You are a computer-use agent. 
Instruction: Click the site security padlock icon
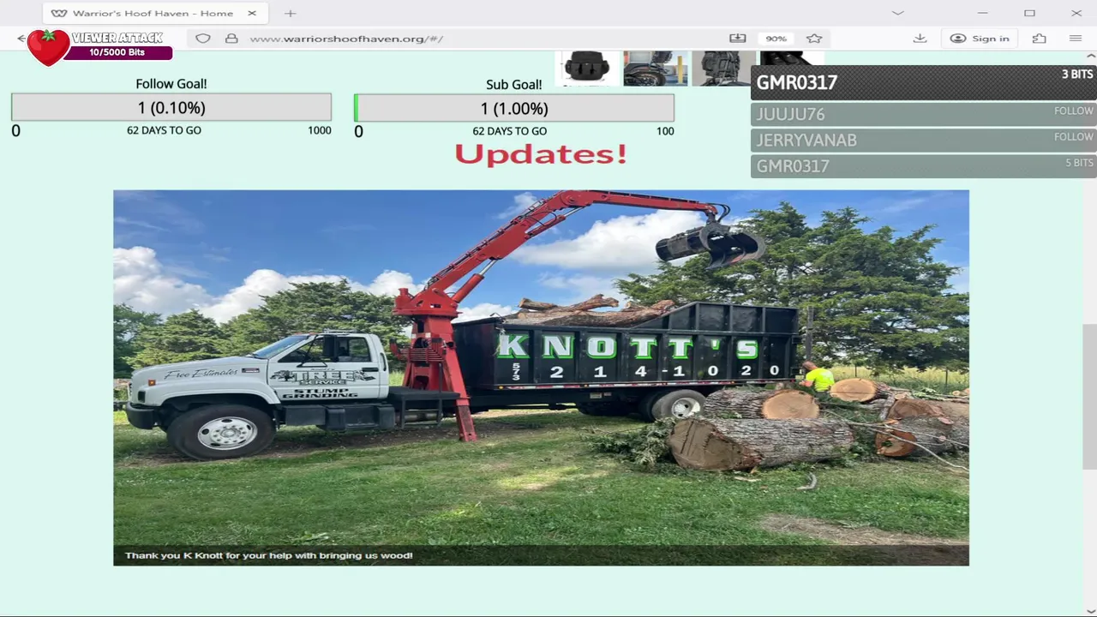231,39
